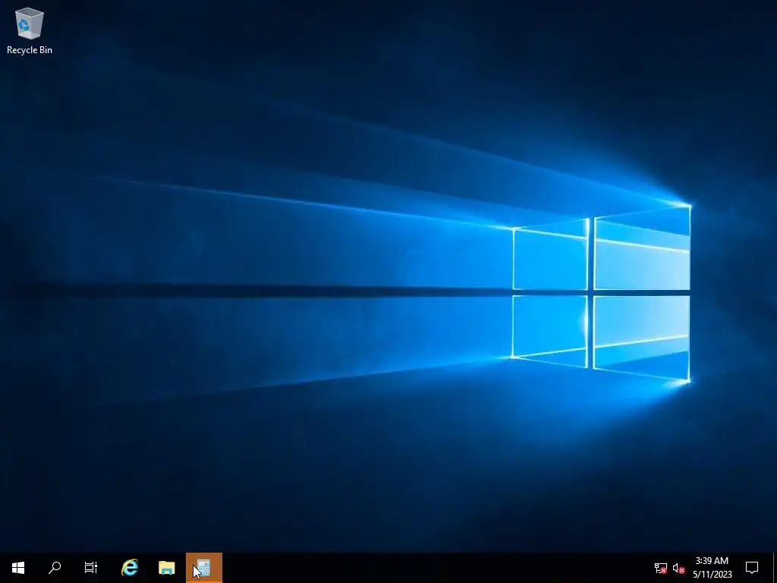Viewport: 777px width, 583px height.
Task: Open the Windows Start menu
Action: tap(18, 568)
